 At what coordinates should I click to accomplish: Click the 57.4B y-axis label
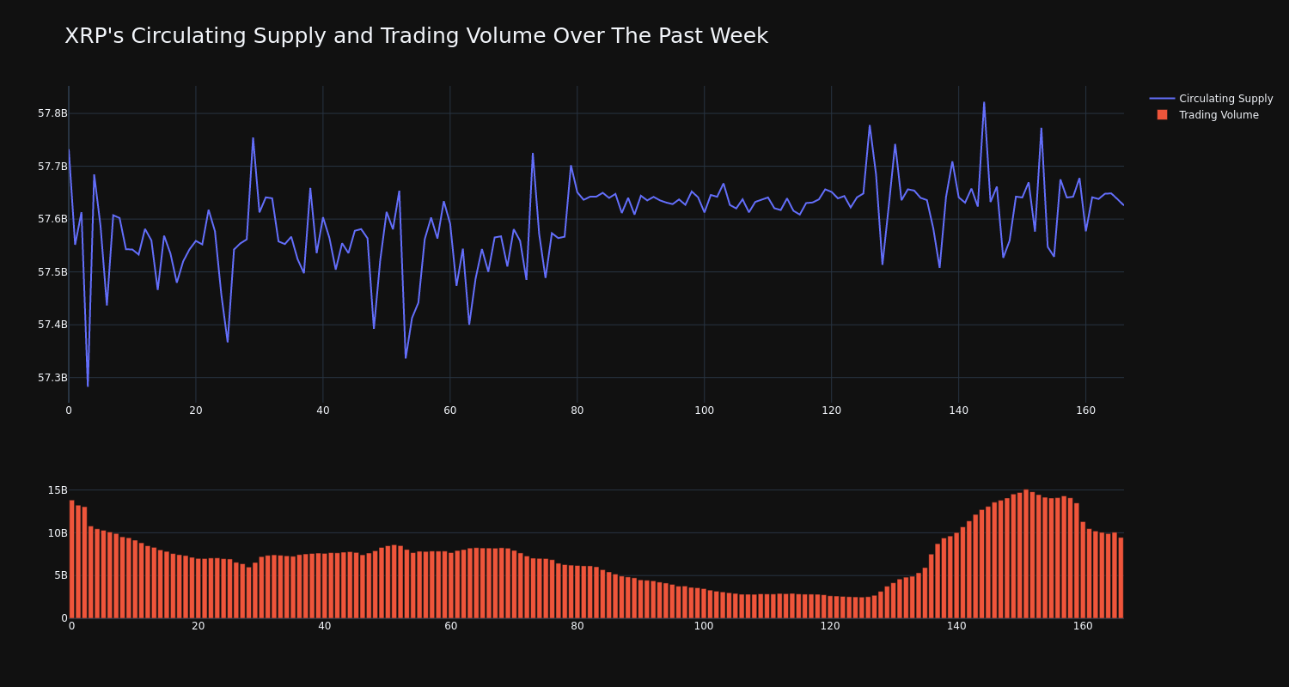tap(52, 325)
